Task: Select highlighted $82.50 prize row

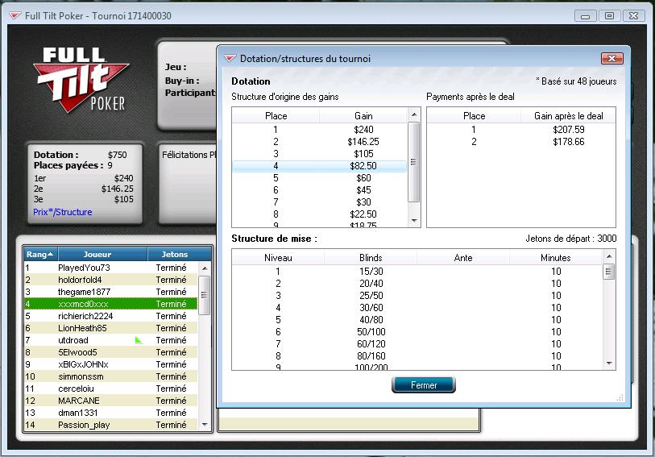Action: pos(320,166)
